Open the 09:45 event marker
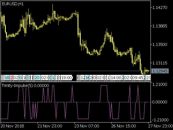Viewport: 173px width, 130px height. click(x=138, y=78)
